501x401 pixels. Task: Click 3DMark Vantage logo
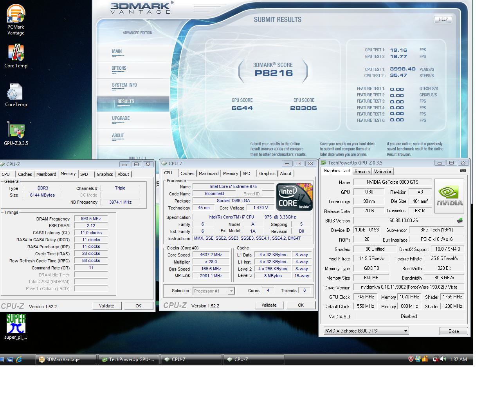[x=142, y=7]
